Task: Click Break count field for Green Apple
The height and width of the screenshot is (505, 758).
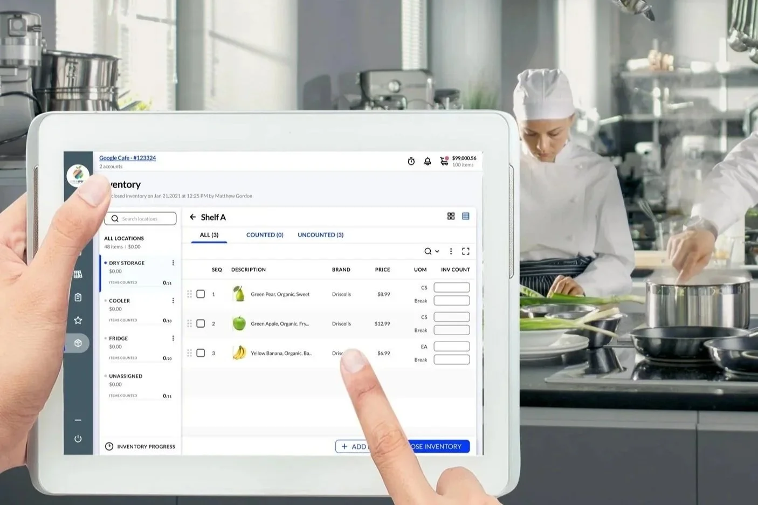Action: coord(452,330)
